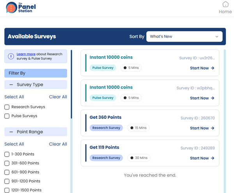Check the Pulse Surveys checkbox
This screenshot has width=234, height=193.
click(x=7, y=116)
